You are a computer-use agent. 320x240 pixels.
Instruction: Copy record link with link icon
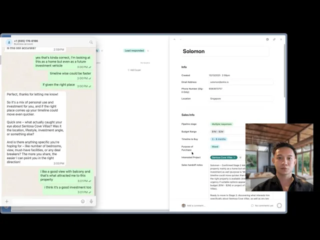click(x=274, y=39)
